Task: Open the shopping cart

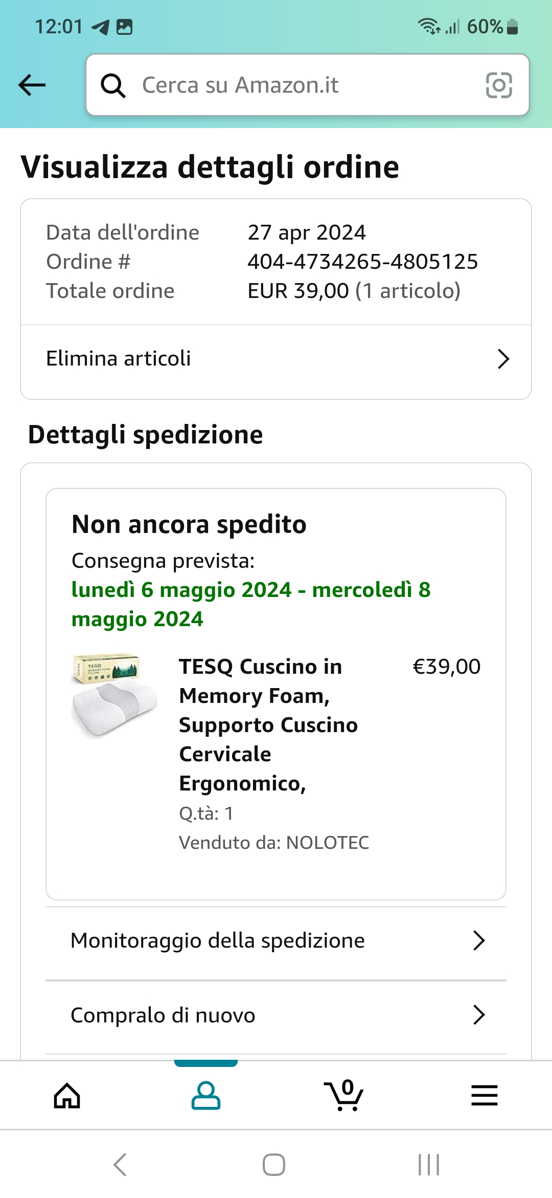Action: [x=343, y=1096]
